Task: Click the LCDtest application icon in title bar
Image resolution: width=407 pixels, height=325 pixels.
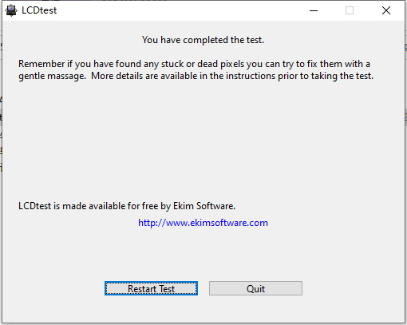Action: point(11,10)
